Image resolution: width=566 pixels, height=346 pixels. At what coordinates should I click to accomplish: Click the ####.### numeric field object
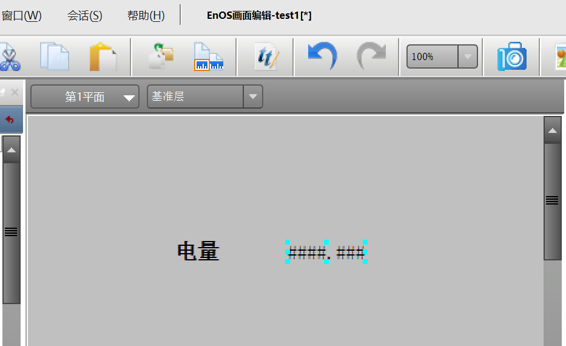(326, 253)
